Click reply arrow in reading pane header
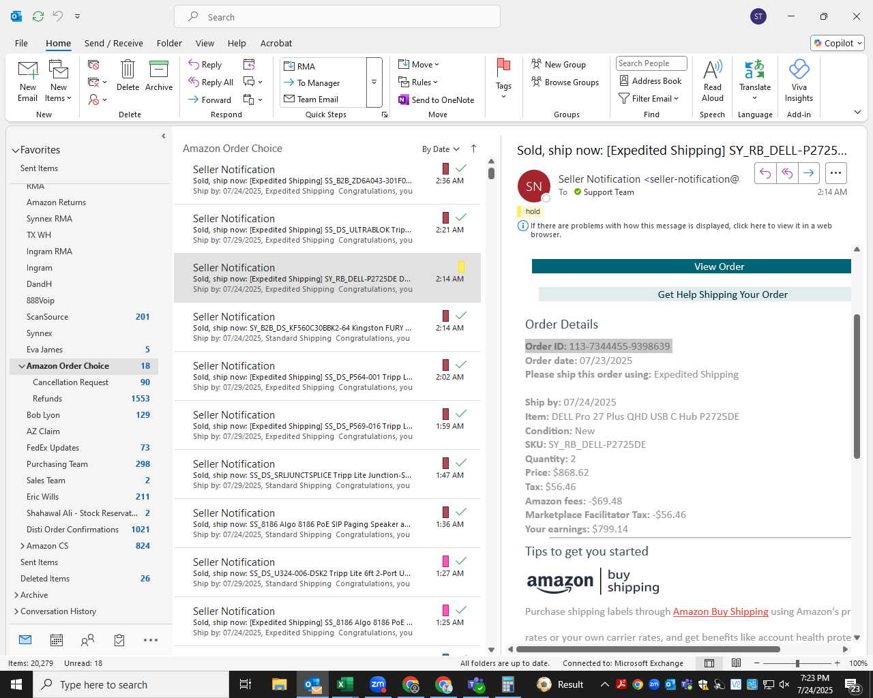The width and height of the screenshot is (873, 698). pos(765,173)
